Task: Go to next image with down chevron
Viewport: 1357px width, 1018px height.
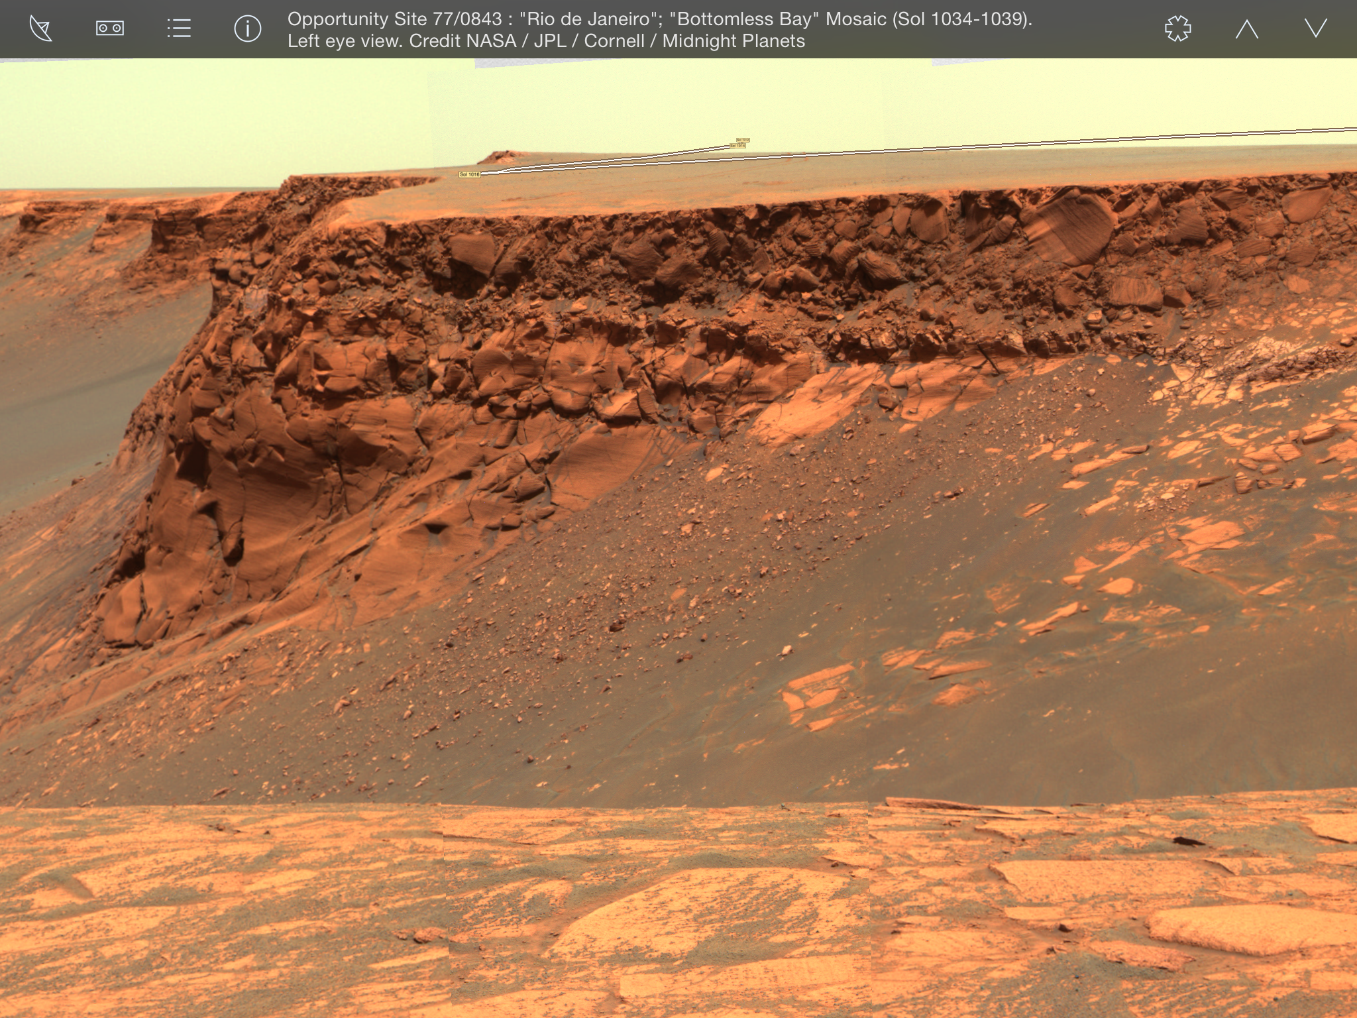Action: 1315,28
